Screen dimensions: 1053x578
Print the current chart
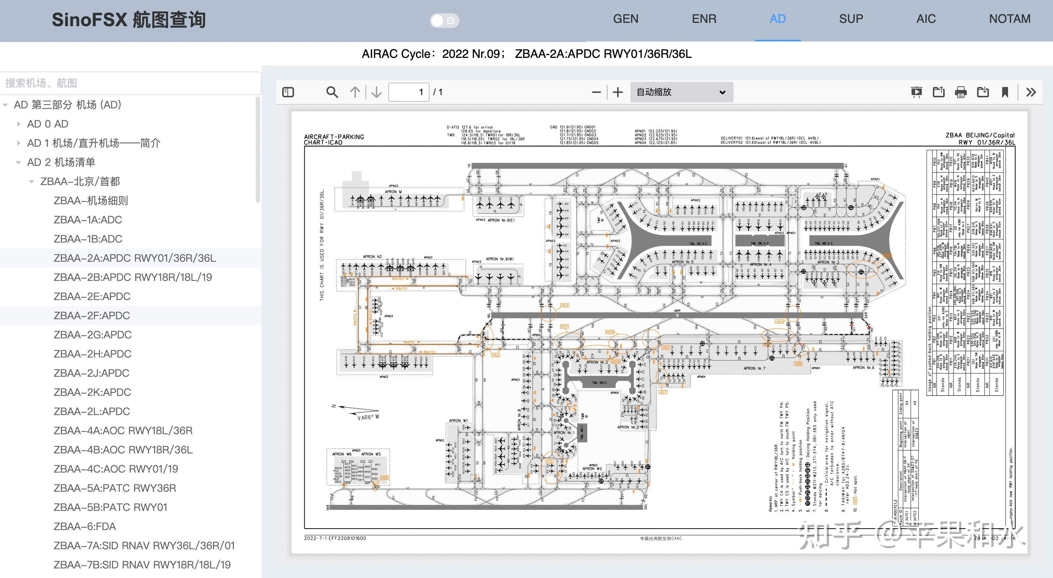(x=961, y=92)
